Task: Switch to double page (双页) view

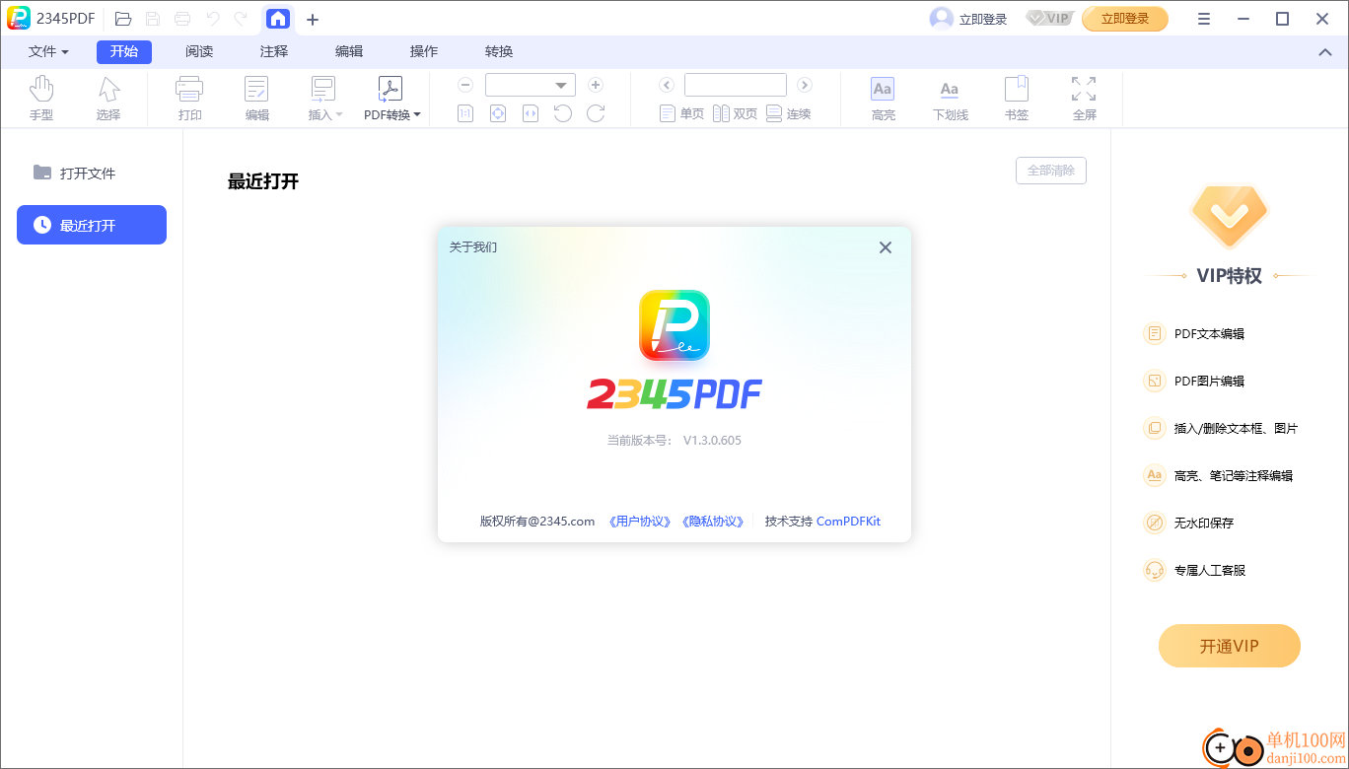Action: [x=736, y=114]
